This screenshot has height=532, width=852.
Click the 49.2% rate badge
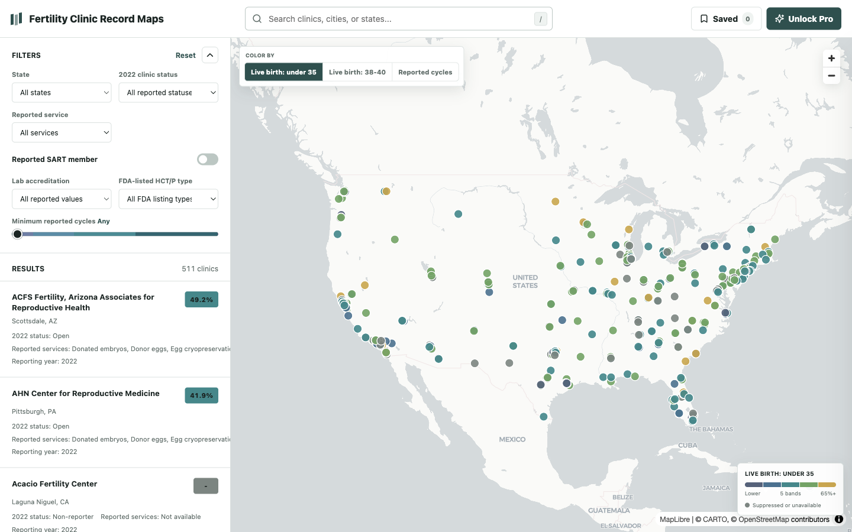(202, 300)
